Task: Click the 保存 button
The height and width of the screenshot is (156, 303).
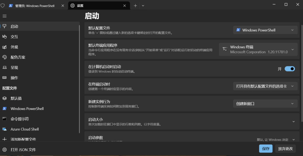Action: (266, 149)
